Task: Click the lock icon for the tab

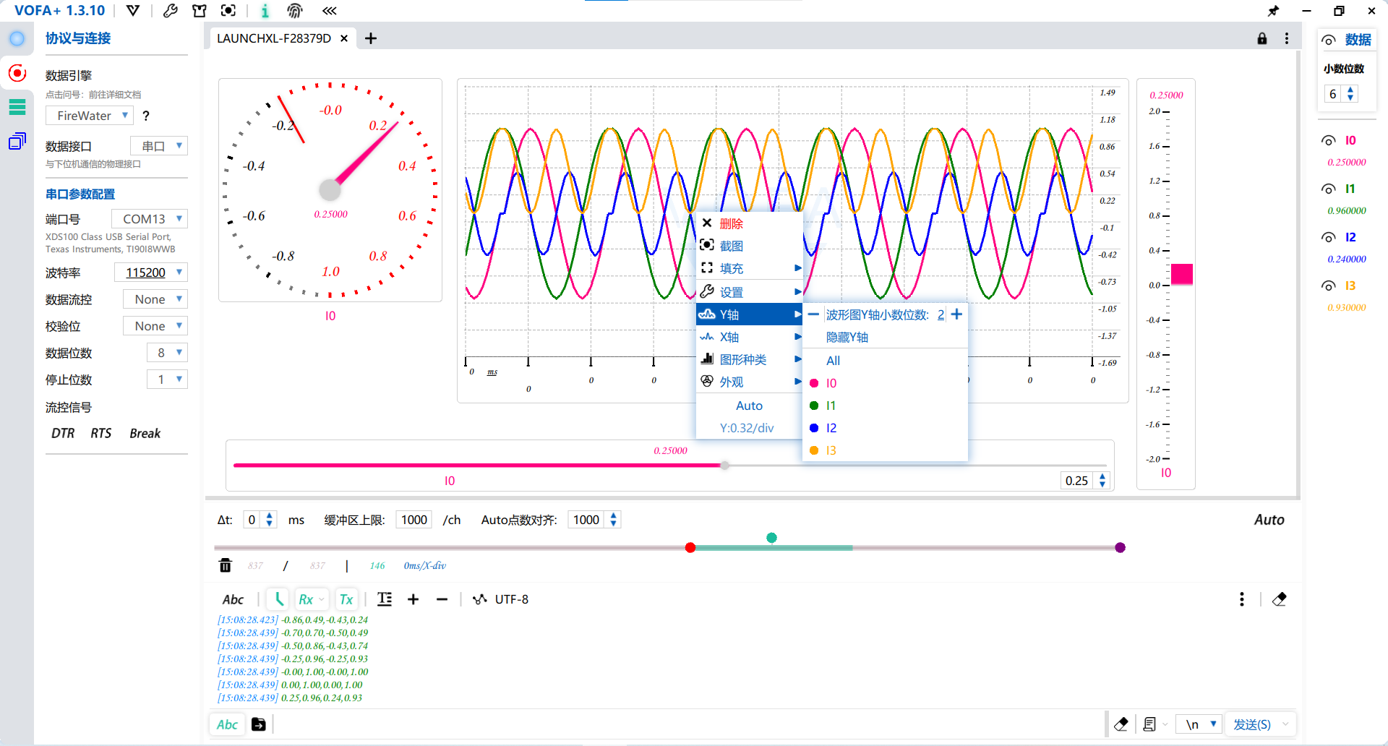Action: (1261, 38)
